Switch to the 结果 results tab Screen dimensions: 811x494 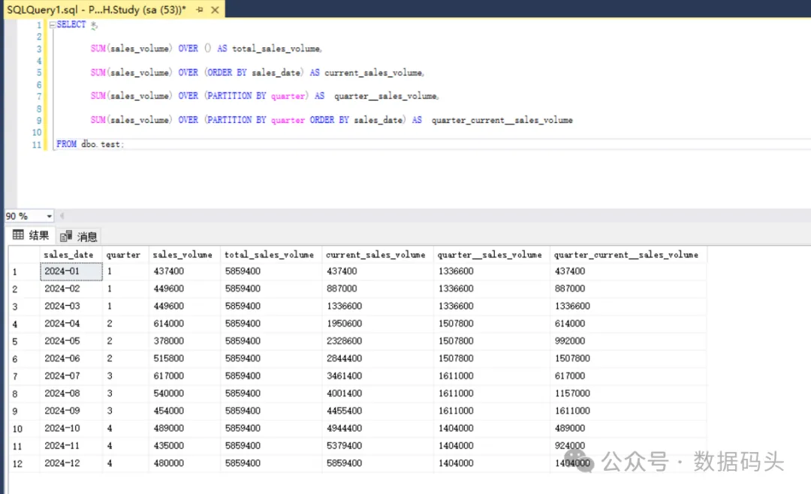31,235
